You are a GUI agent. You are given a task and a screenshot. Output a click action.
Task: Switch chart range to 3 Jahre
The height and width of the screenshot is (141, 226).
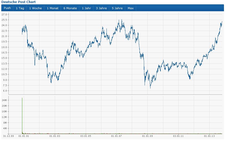(x=101, y=8)
